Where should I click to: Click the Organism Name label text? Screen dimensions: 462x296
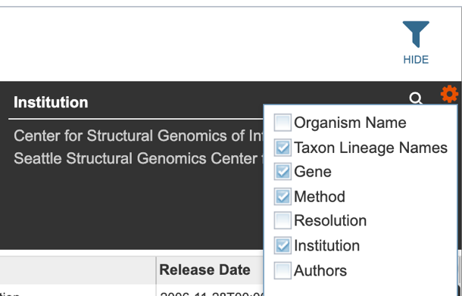click(x=350, y=123)
